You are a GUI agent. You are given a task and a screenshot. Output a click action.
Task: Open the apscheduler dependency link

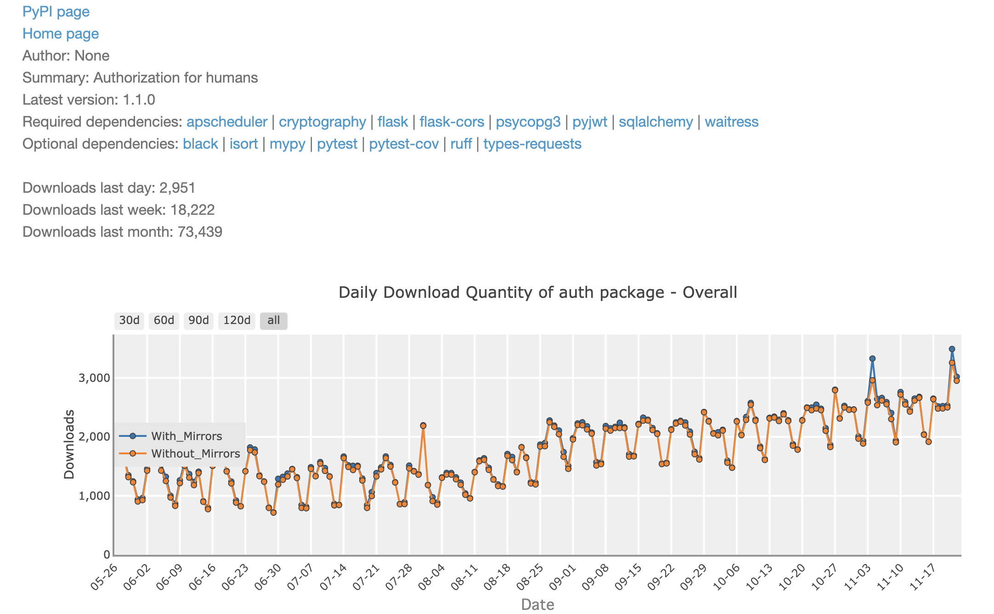point(226,122)
